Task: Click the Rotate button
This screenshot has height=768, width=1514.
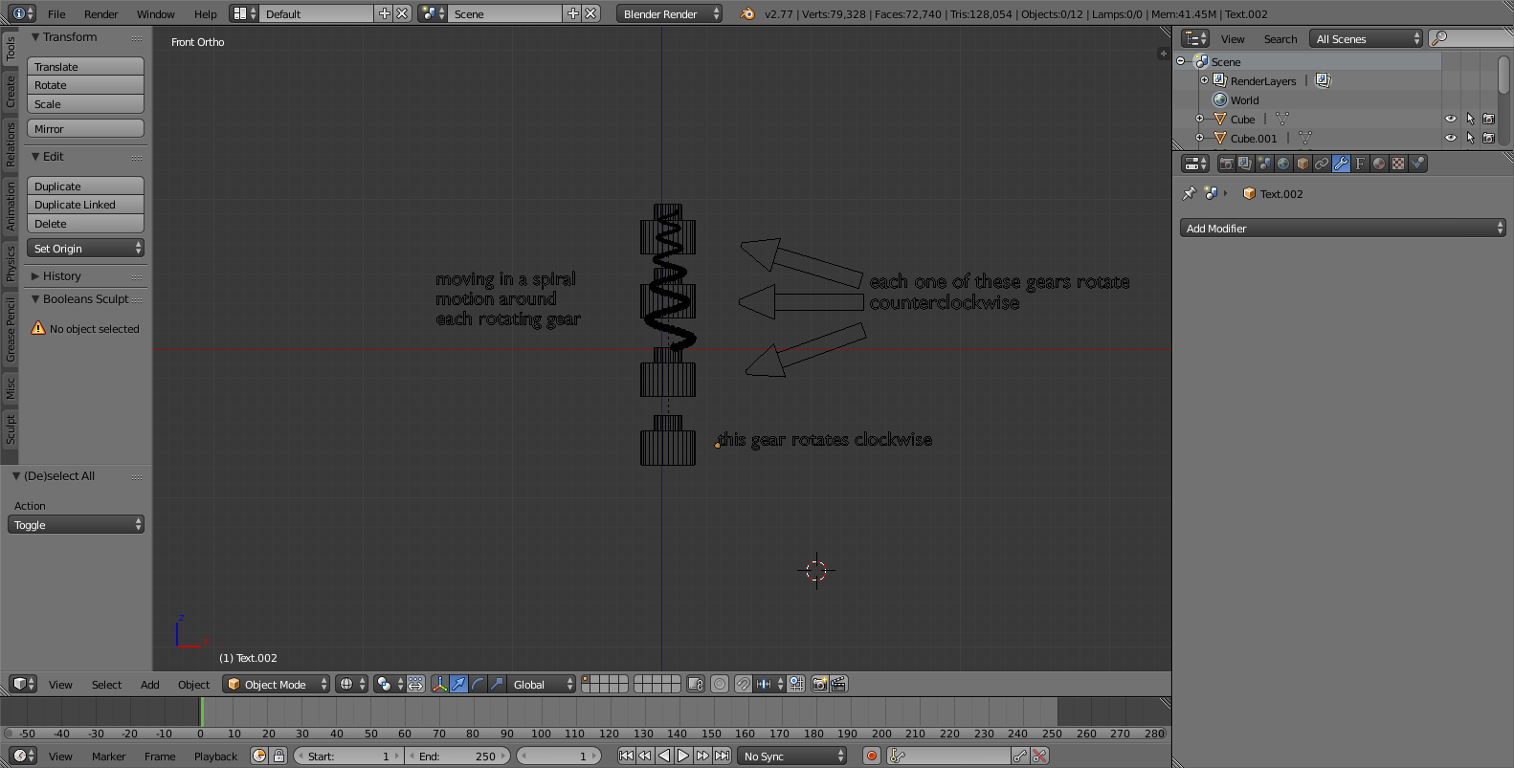Action: [85, 85]
